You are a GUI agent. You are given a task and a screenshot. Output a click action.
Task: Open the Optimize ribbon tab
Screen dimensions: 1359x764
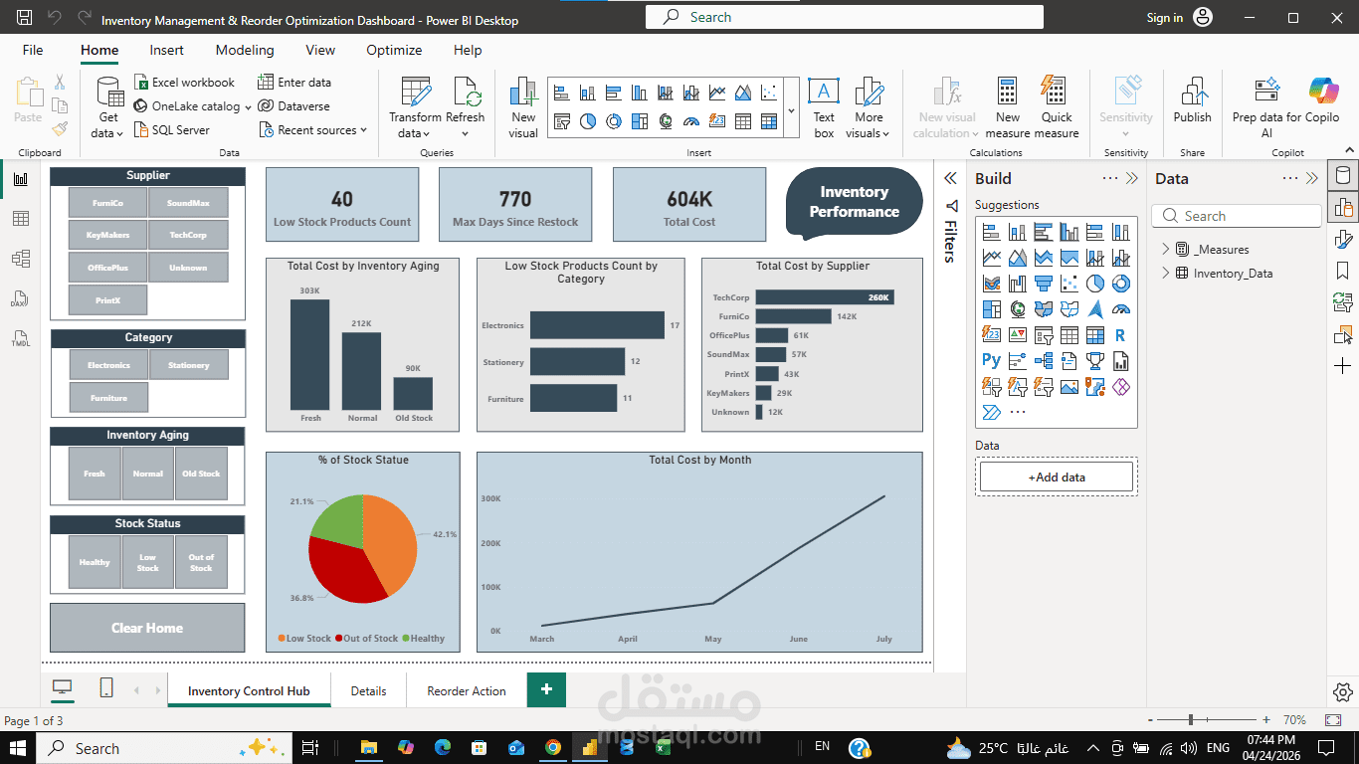click(394, 50)
